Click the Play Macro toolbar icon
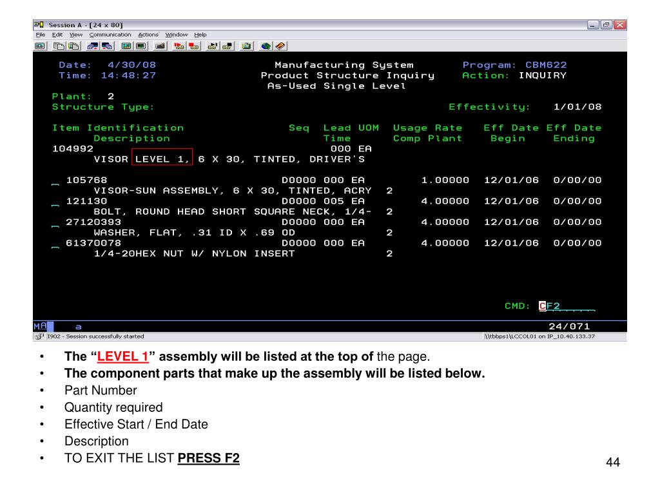Screen dimensions: 660x495 pyautogui.click(x=213, y=46)
